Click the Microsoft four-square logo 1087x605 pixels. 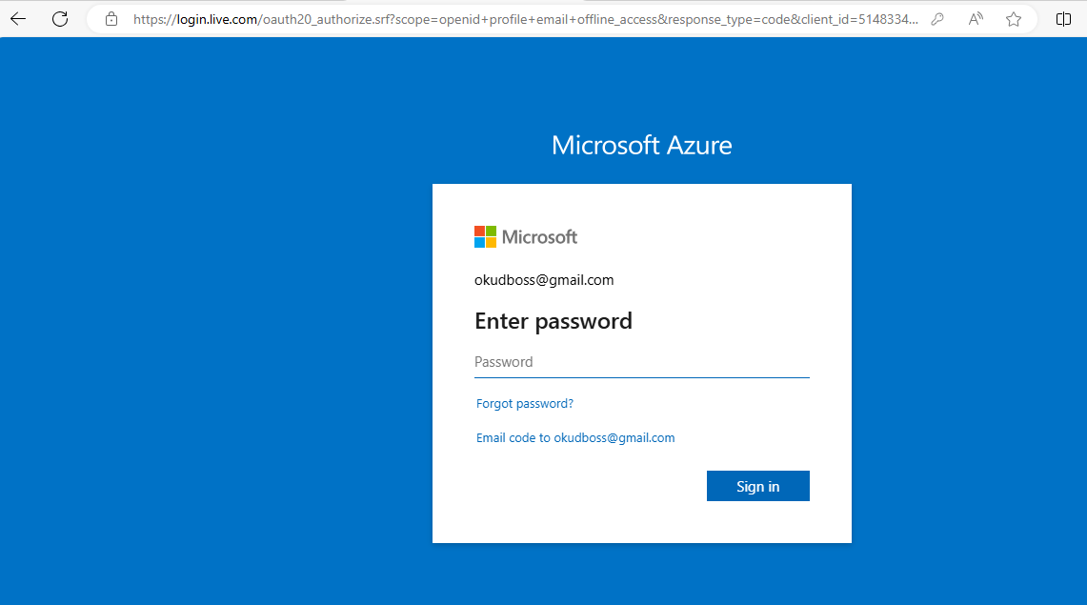[x=485, y=237]
